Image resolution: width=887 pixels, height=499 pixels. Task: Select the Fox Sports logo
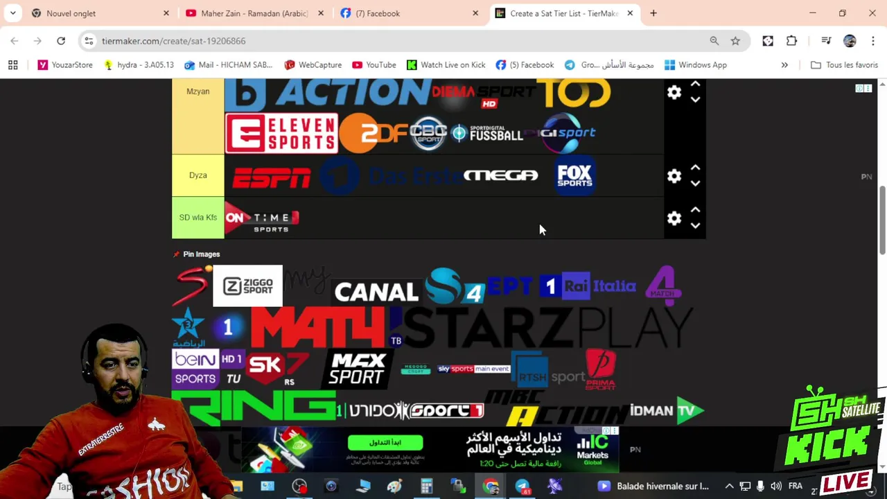(x=574, y=176)
